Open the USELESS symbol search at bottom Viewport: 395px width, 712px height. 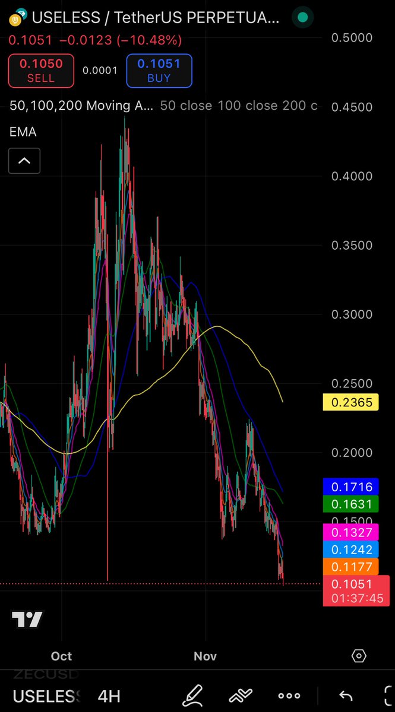coord(46,696)
